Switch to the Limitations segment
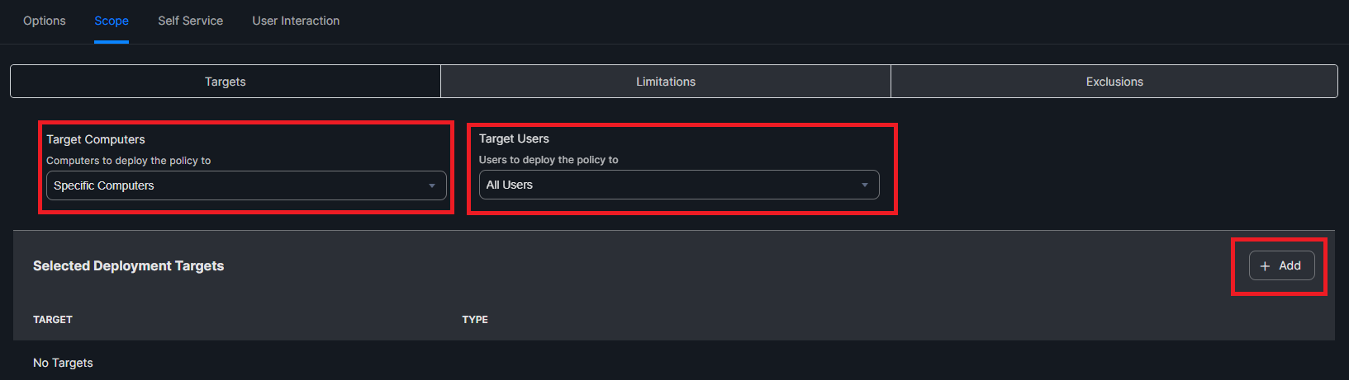The image size is (1349, 380). pos(666,82)
